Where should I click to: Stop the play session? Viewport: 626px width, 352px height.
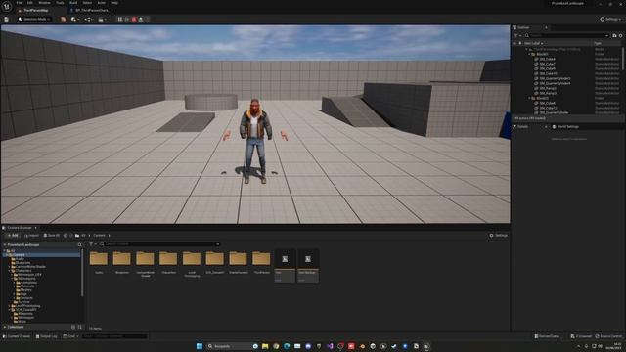coord(134,19)
